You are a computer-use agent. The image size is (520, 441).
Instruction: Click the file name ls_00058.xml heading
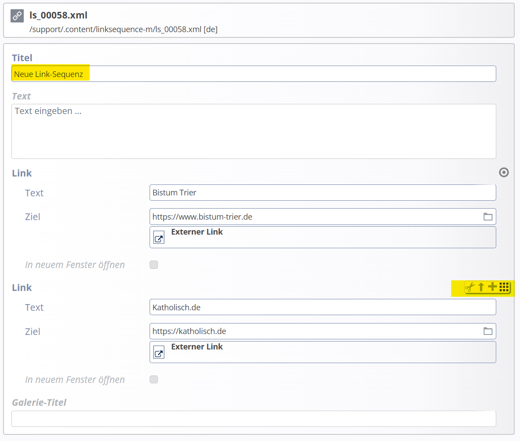(x=59, y=15)
